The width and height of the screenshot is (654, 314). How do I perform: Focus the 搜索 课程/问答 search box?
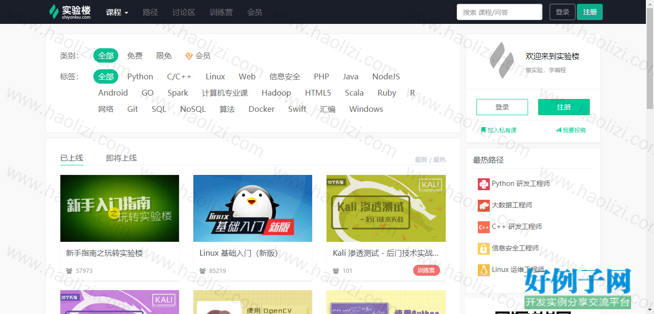coord(499,12)
